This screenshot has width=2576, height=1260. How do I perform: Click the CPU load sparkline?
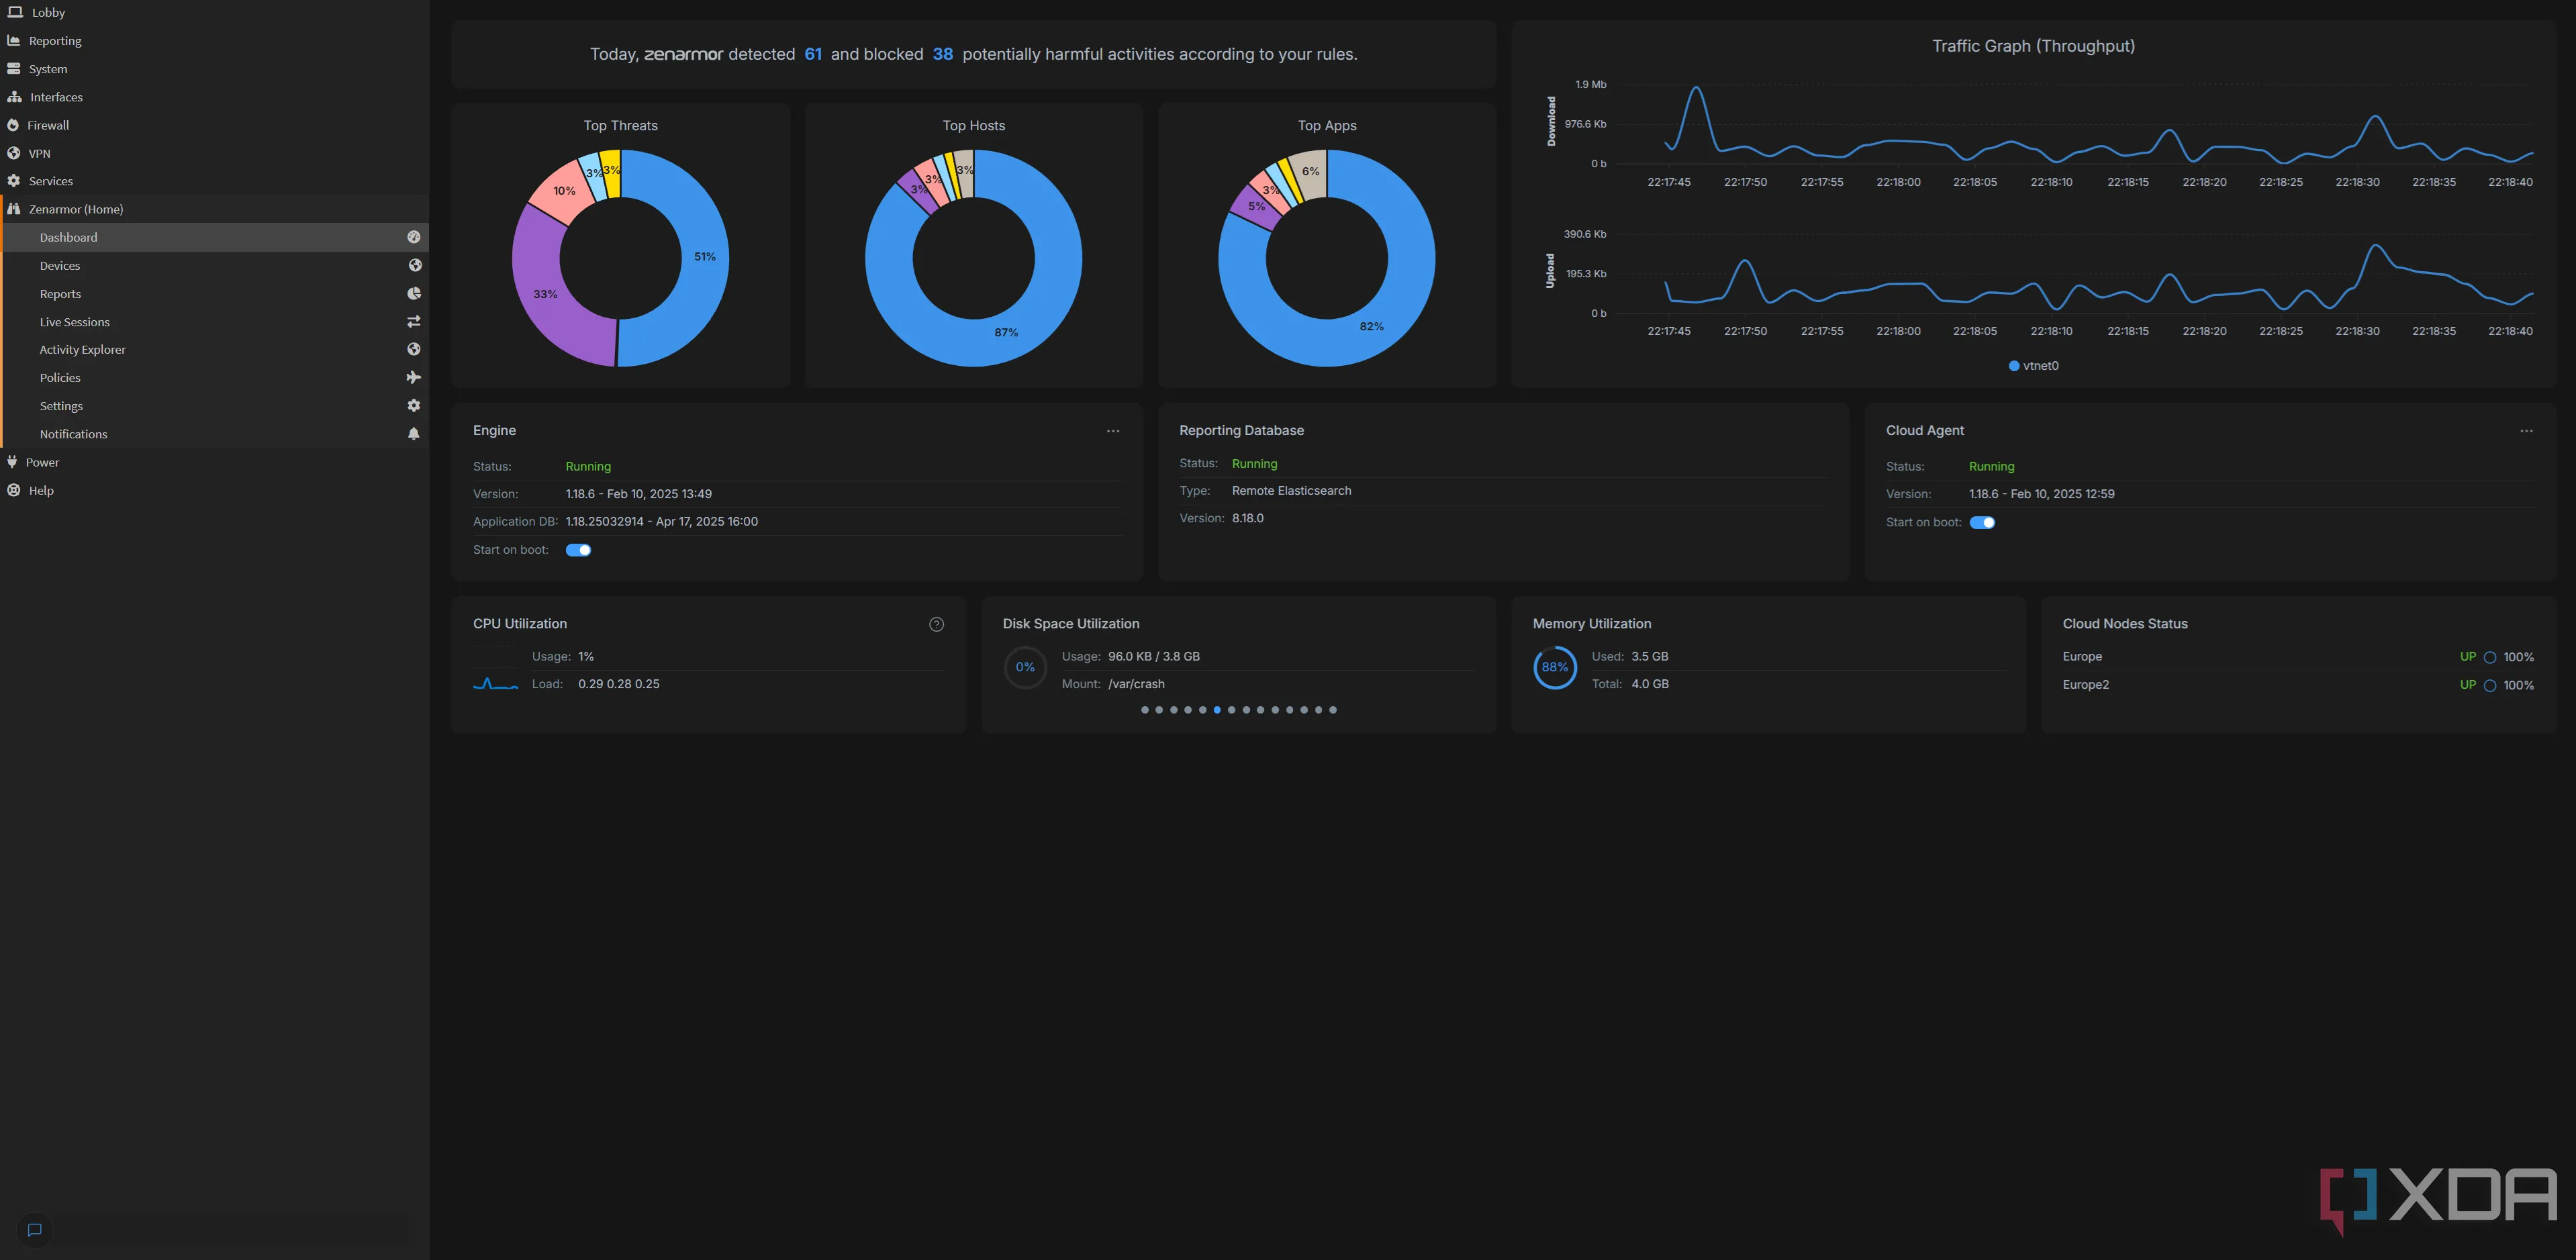click(x=495, y=684)
